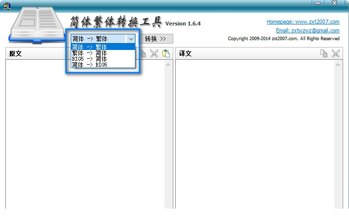This screenshot has width=349, height=217.
Task: Click the scissors cut icon in the 原文 panel
Action: [x=154, y=53]
